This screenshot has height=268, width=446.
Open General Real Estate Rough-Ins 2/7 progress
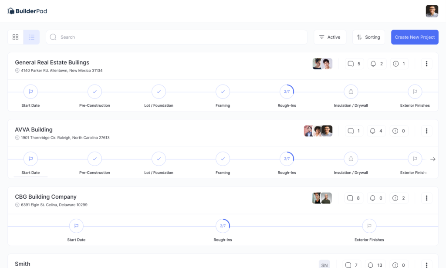coord(287,92)
